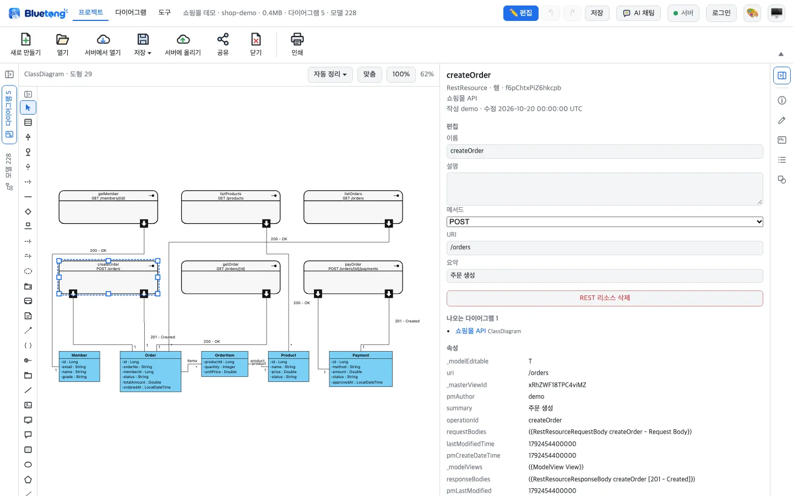The width and height of the screenshot is (793, 496).
Task: Open the 메서드 POST dropdown
Action: pyautogui.click(x=605, y=222)
